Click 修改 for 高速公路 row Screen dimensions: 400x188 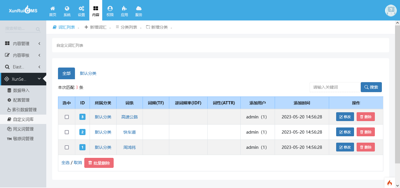[x=345, y=117]
